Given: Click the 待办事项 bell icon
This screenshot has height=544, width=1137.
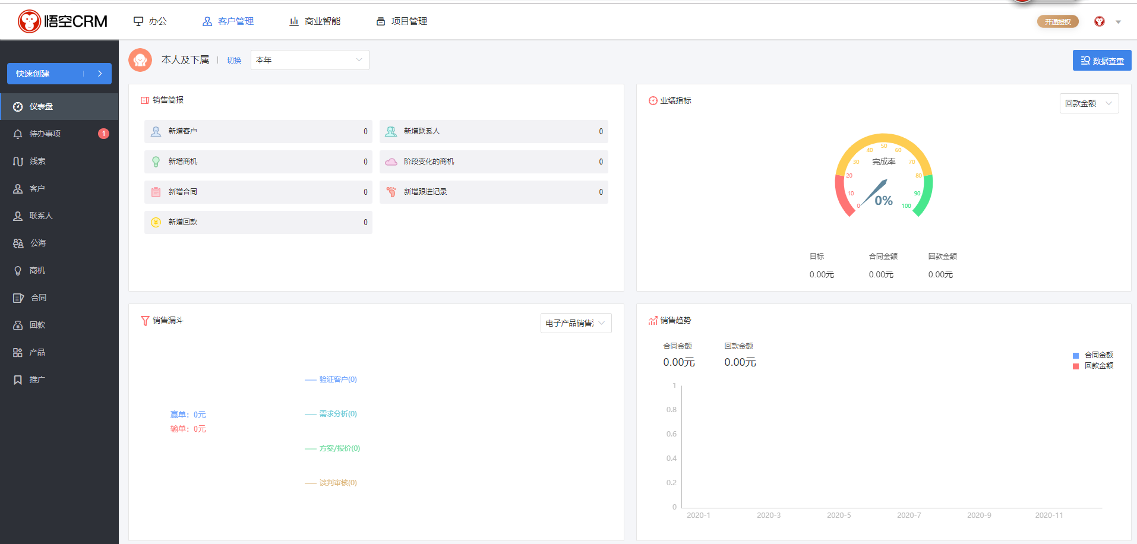Looking at the screenshot, I should click(x=18, y=134).
